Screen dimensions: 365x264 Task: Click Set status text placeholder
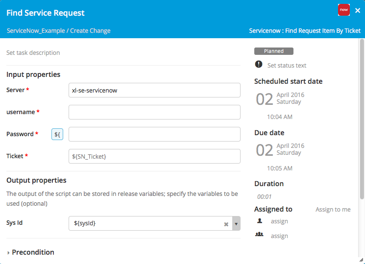click(x=287, y=66)
